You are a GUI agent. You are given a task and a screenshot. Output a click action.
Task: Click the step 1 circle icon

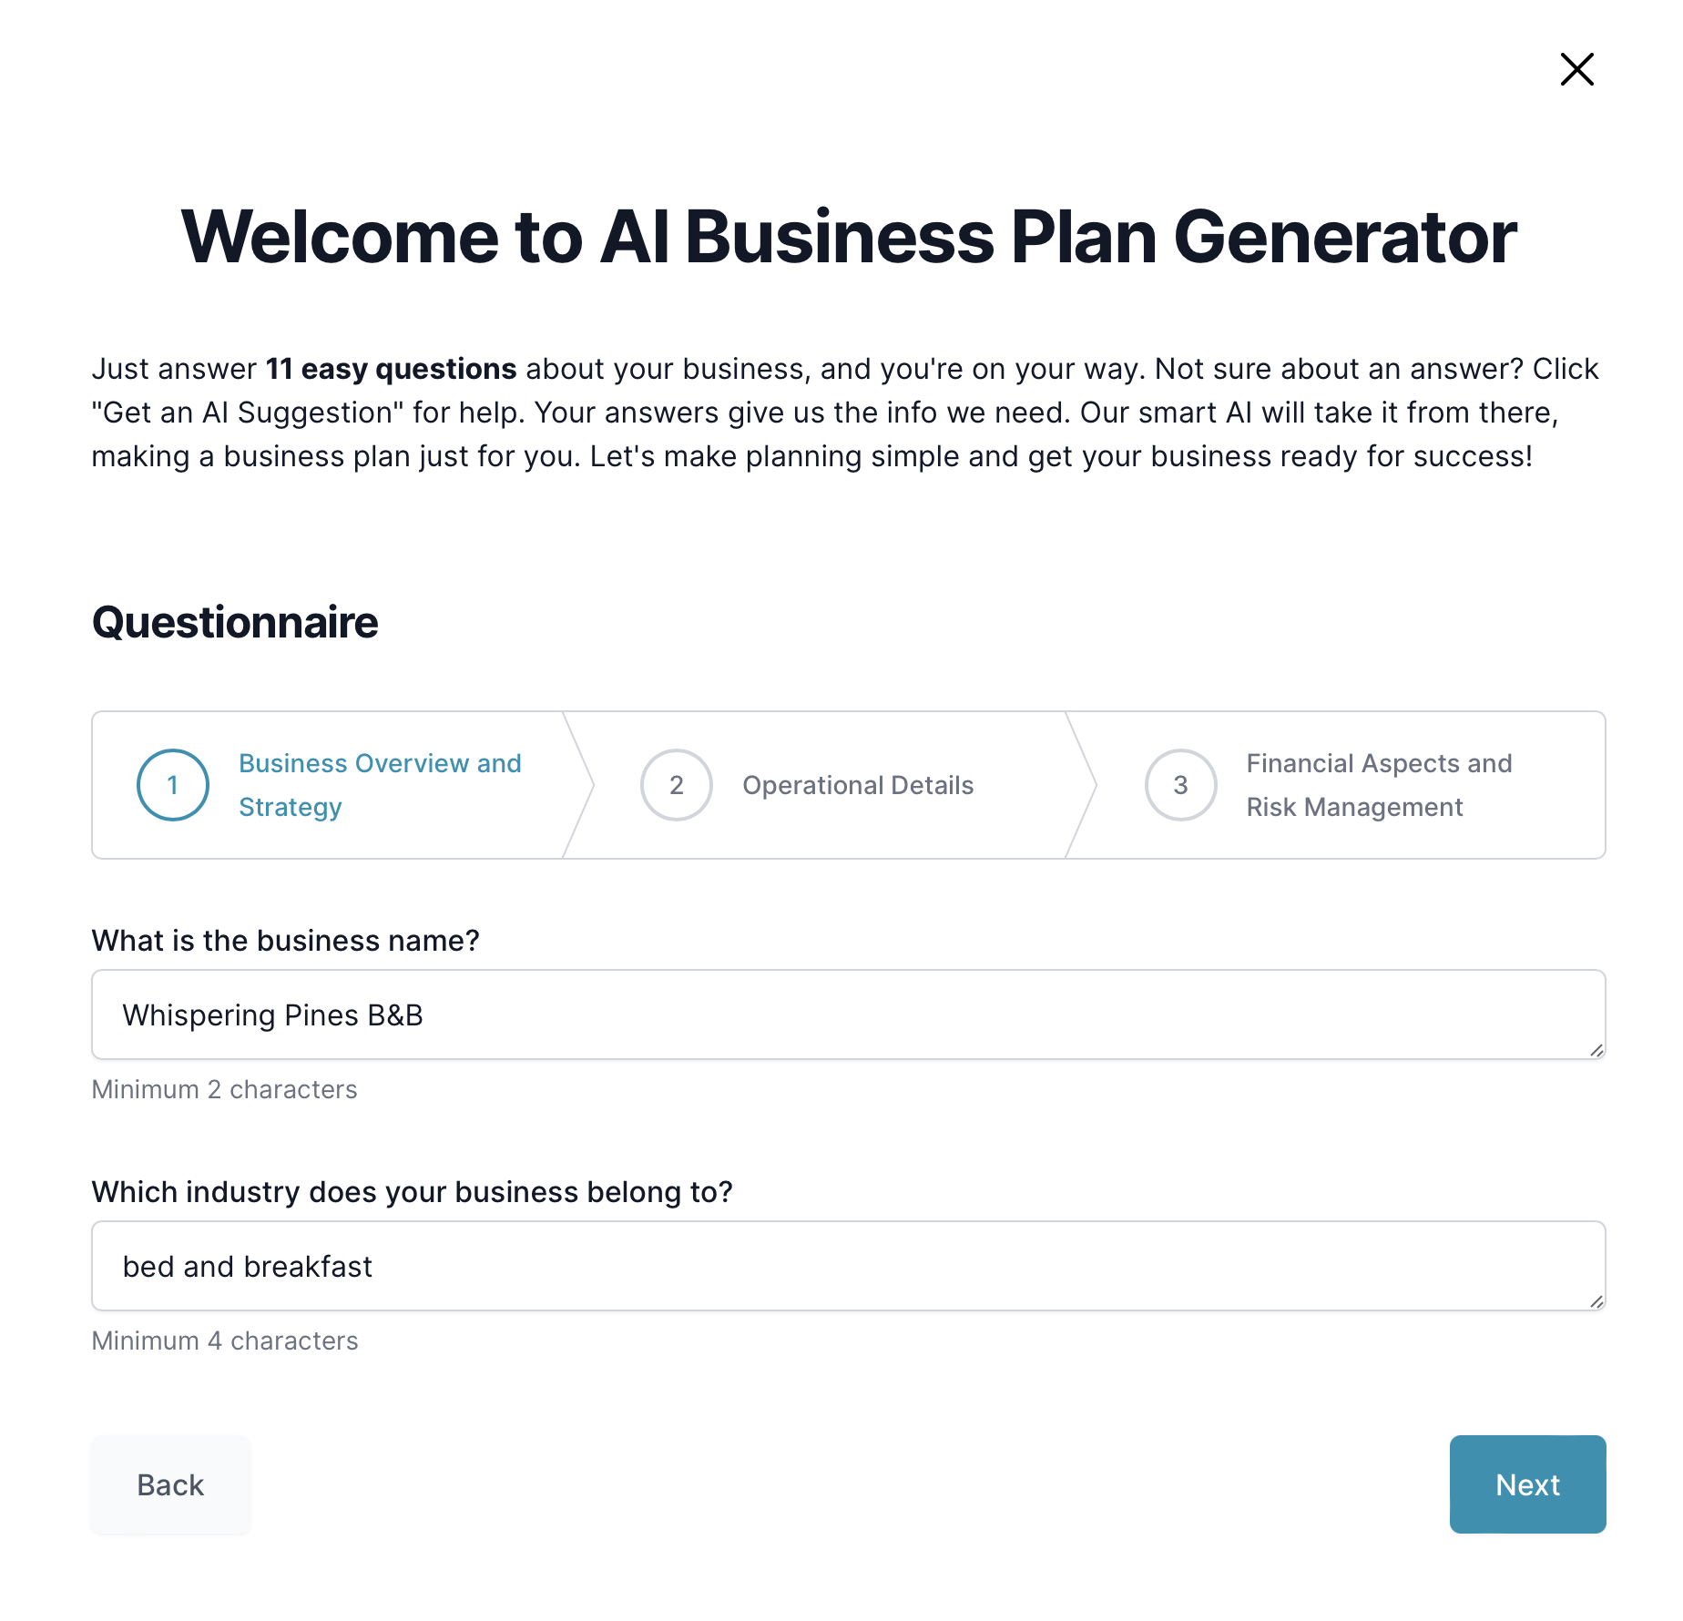173,785
